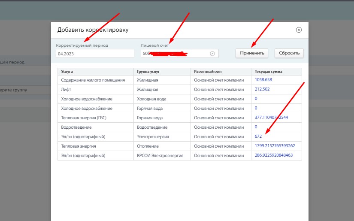The height and width of the screenshot is (221, 354).
Task: Click the Услуга column header
Action: click(x=67, y=71)
